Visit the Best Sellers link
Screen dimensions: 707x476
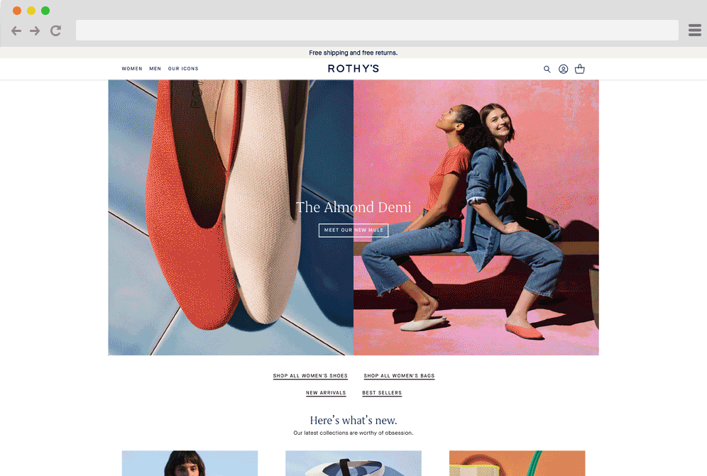(382, 393)
